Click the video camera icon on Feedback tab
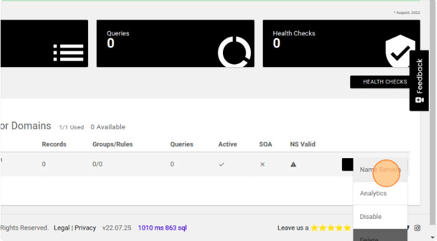437x241 pixels. tap(419, 100)
